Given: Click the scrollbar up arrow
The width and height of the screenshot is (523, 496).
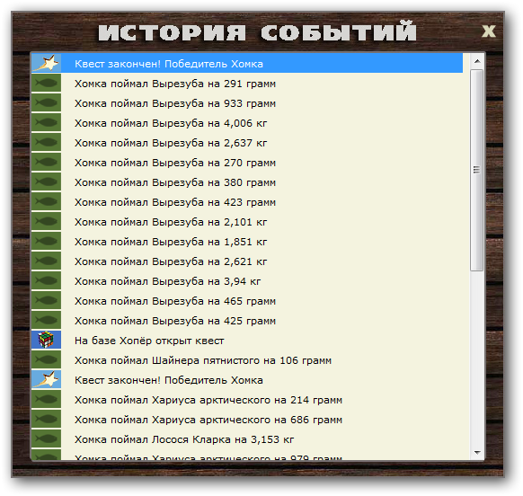Looking at the screenshot, I should 477,61.
